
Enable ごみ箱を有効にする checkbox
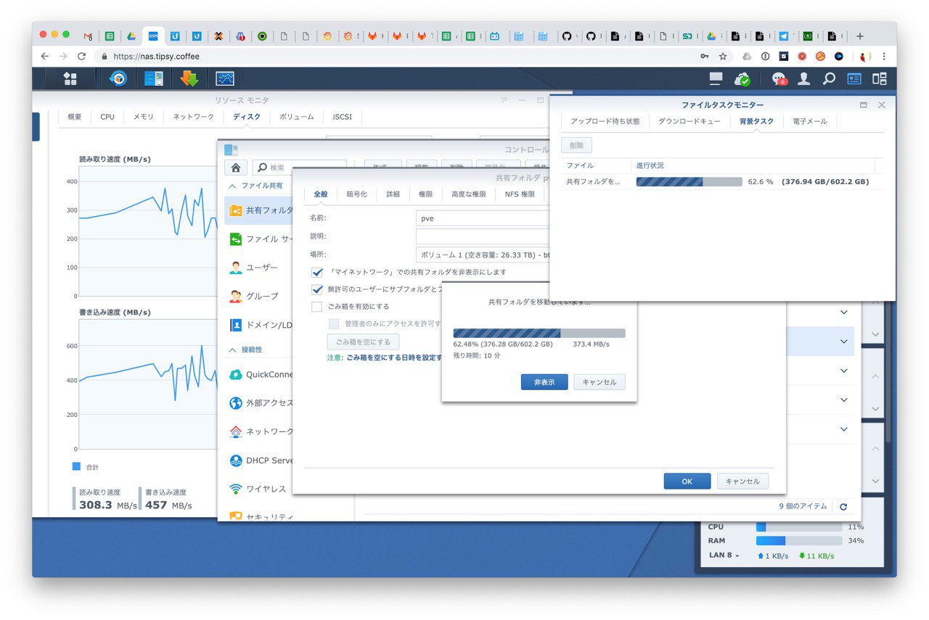click(x=317, y=307)
